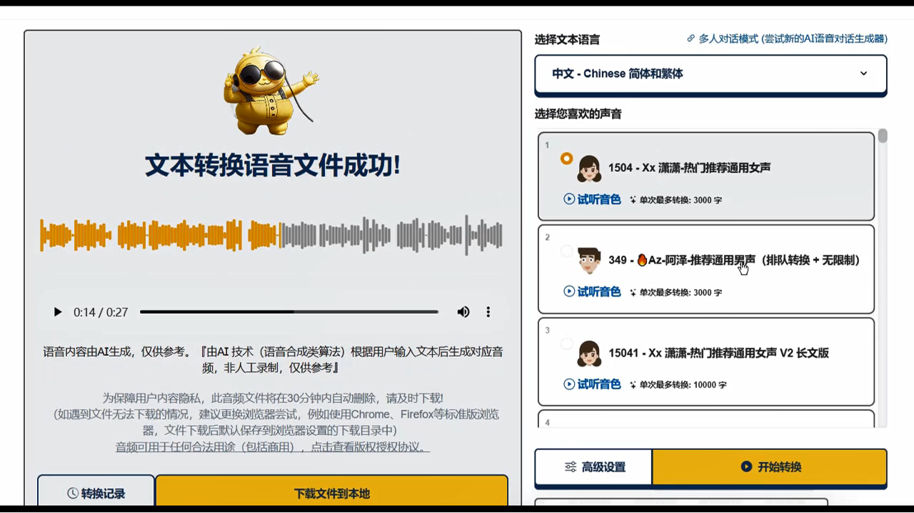Click the golden mascot image
Screen dimensions: 914x513
pos(271,91)
